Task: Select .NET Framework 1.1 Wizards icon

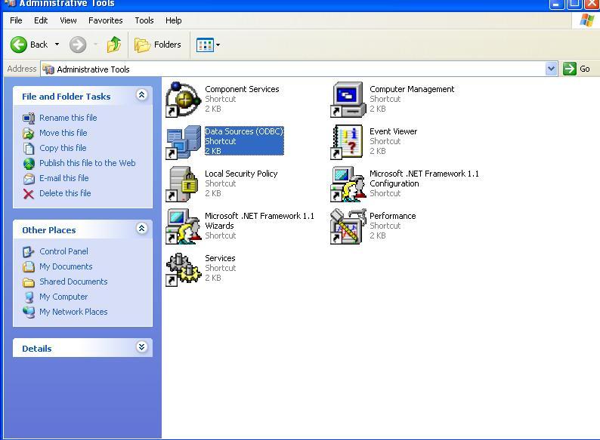Action: point(184,226)
